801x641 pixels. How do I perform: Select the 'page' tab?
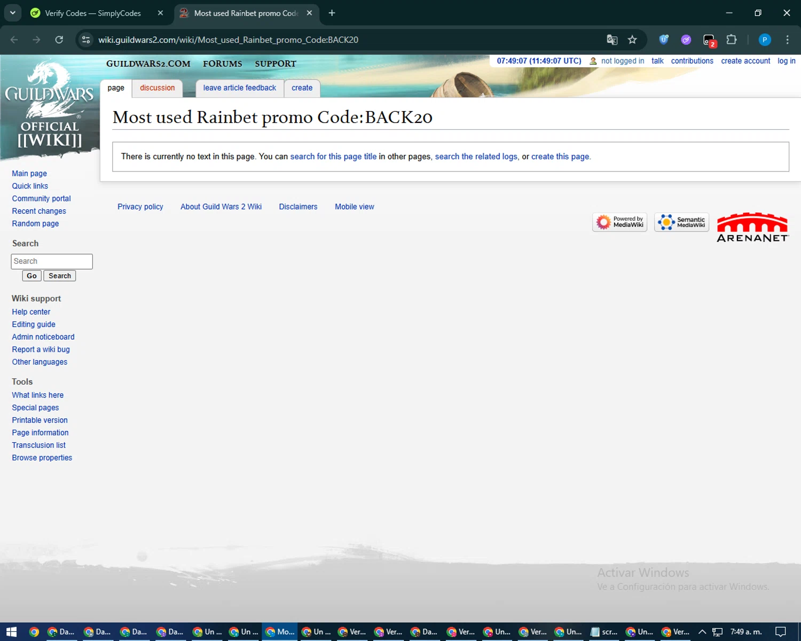point(116,88)
